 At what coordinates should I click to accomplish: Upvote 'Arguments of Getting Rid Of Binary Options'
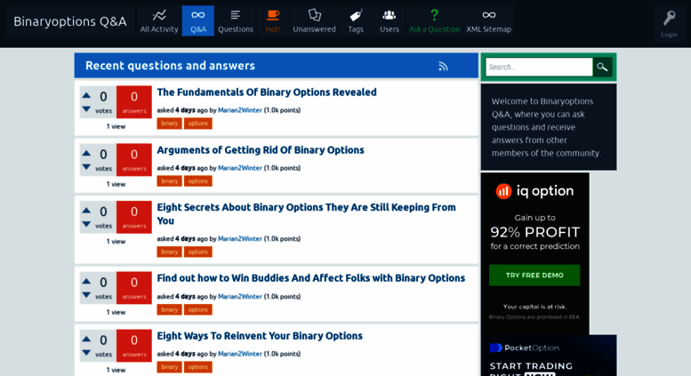click(x=86, y=153)
